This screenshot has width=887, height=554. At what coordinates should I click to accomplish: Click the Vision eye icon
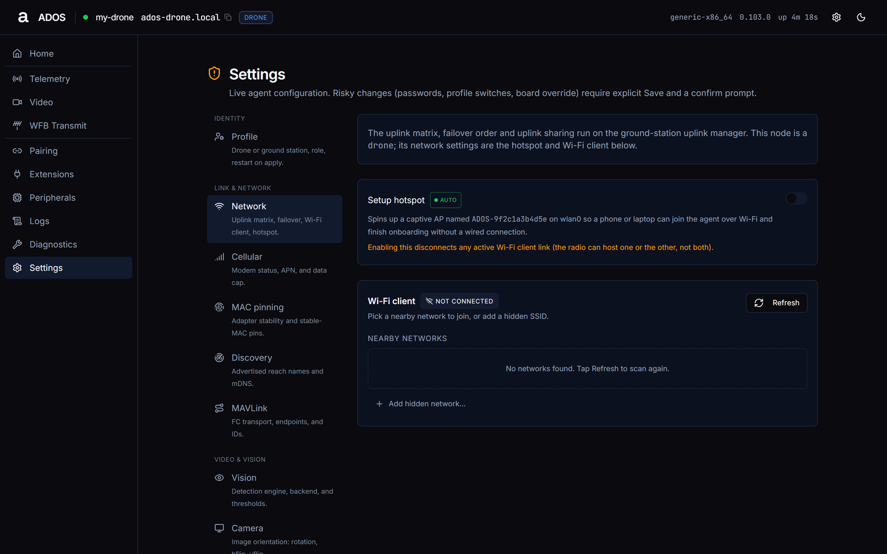[x=219, y=478]
